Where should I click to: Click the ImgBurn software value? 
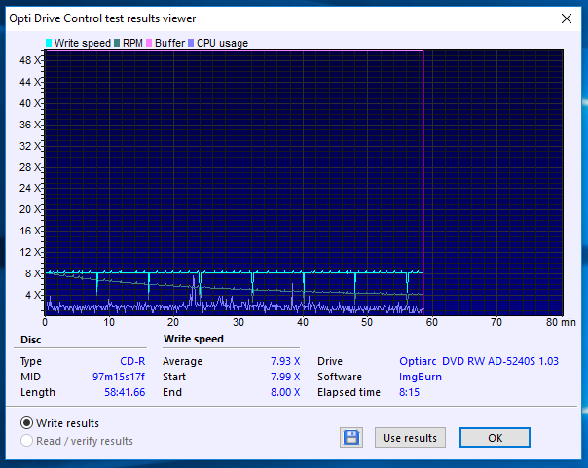click(421, 377)
